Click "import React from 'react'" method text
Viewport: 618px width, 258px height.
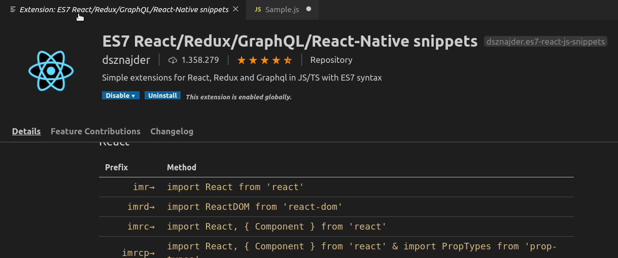click(235, 187)
